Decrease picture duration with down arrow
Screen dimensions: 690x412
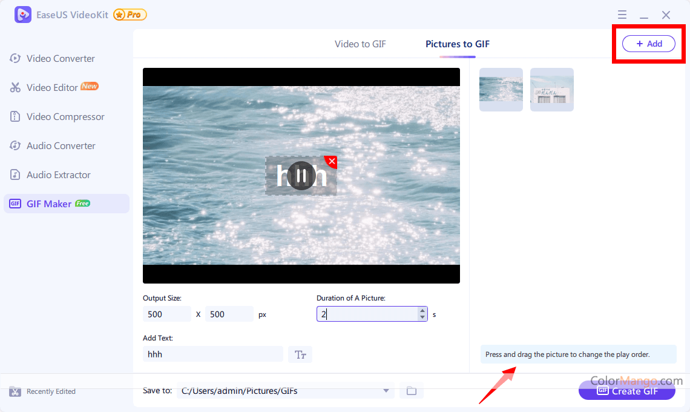tap(422, 317)
